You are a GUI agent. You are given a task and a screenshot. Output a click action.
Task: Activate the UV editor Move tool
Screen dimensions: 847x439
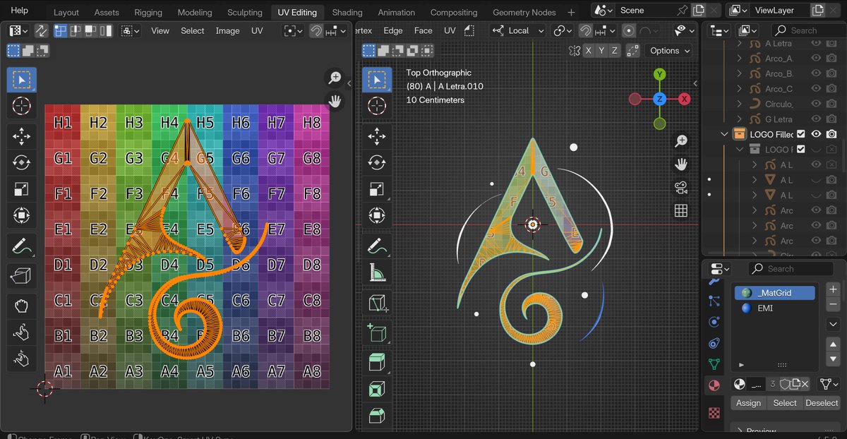(x=22, y=136)
